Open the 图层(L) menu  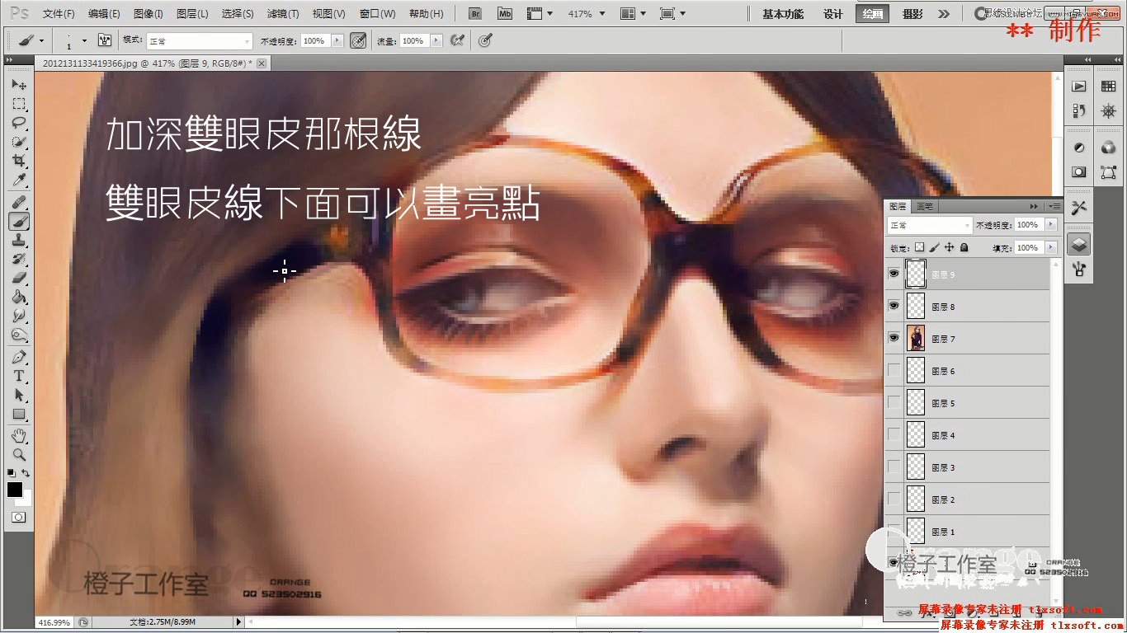pos(192,14)
